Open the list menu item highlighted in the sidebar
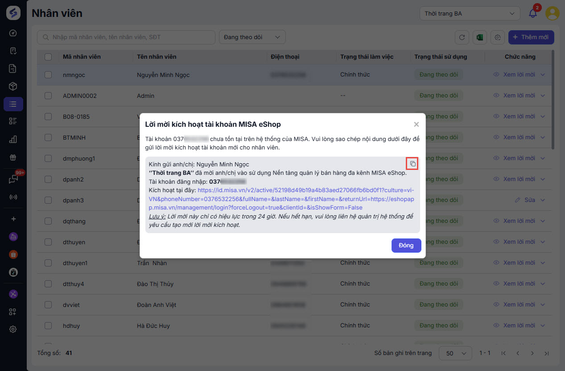 click(x=13, y=104)
